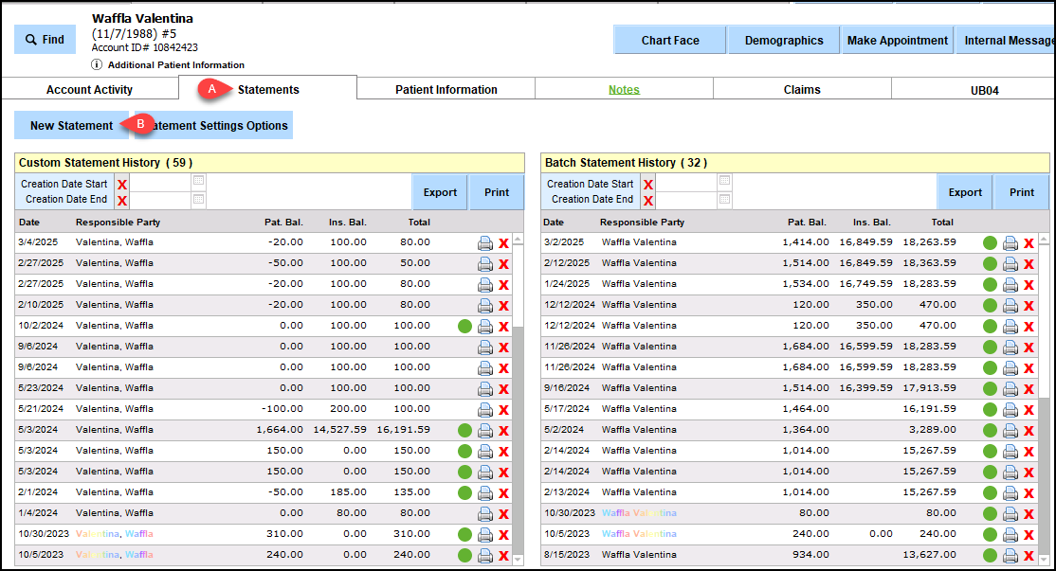Image resolution: width=1056 pixels, height=571 pixels.
Task: Export the Batch Statement History
Action: [965, 192]
